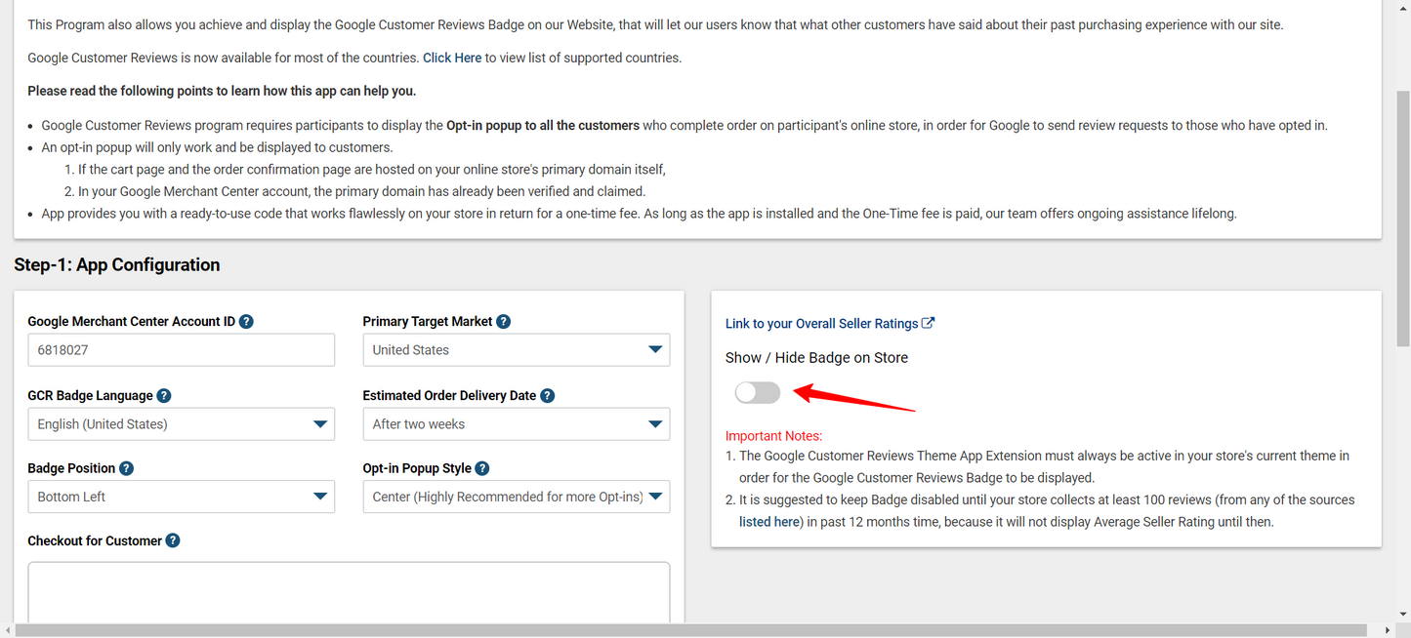Click external link icon after Overall Seller Ratings

tap(929, 323)
